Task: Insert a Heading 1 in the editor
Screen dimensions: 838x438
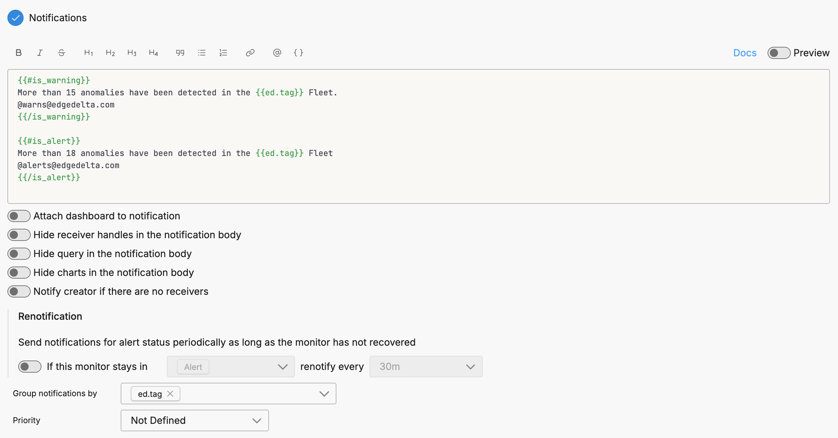Action: point(88,53)
